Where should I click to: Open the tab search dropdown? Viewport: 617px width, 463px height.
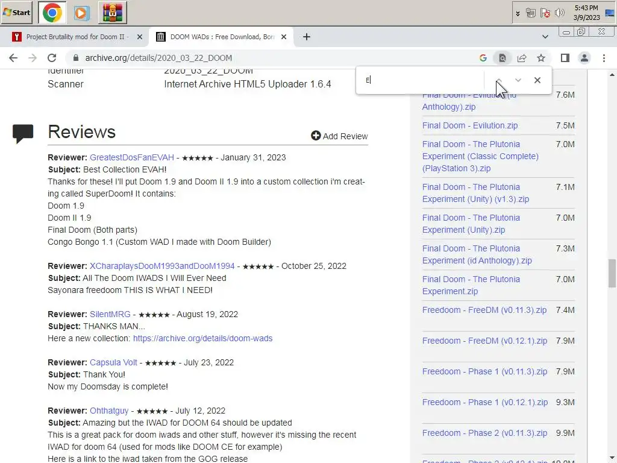[545, 37]
